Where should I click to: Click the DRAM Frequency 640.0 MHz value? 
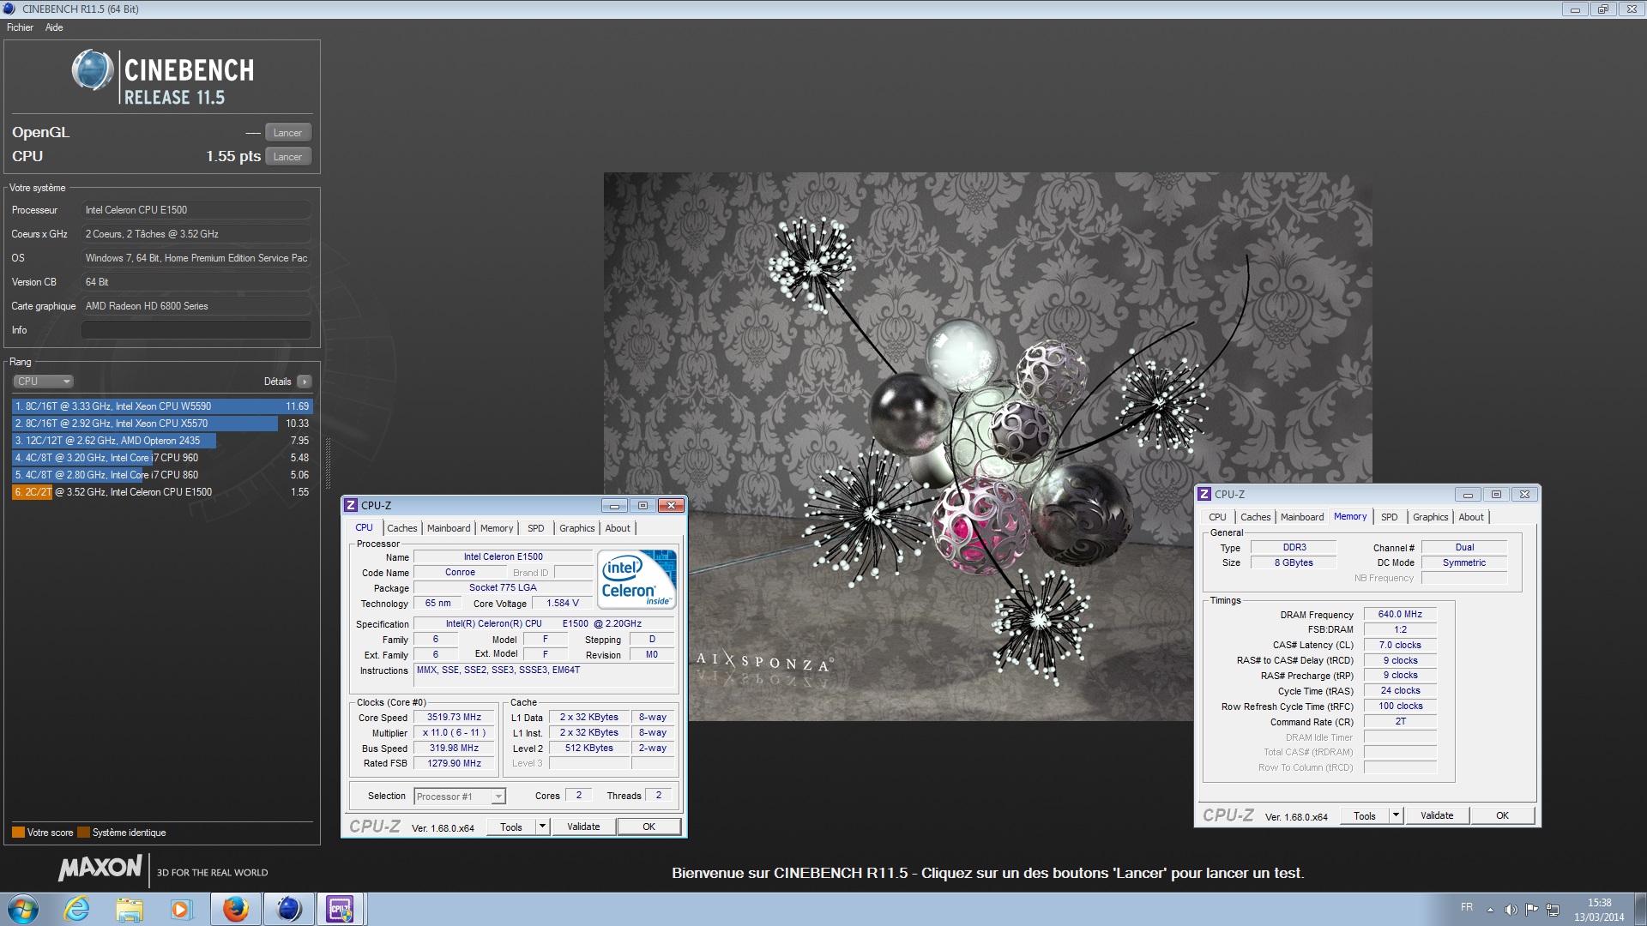pyautogui.click(x=1400, y=615)
